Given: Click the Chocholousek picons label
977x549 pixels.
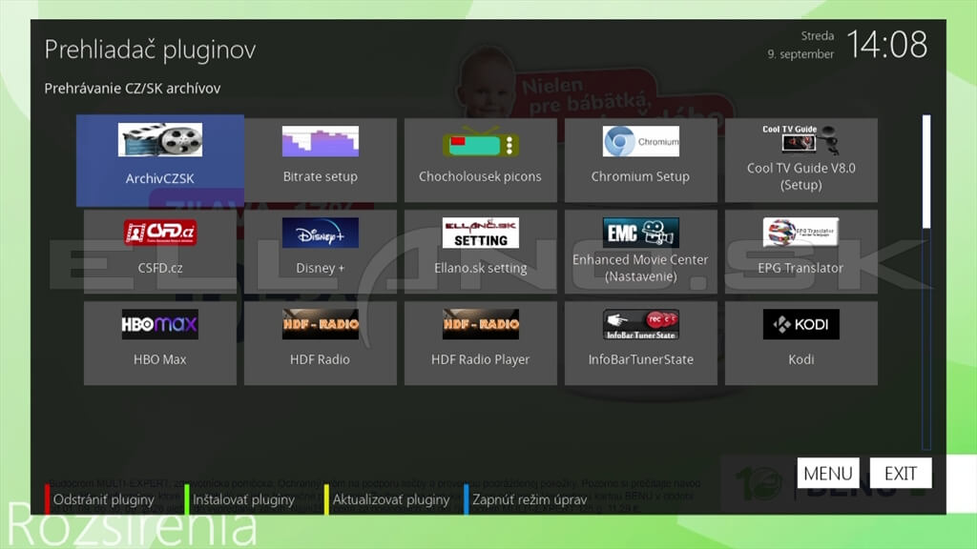Looking at the screenshot, I should (x=480, y=176).
